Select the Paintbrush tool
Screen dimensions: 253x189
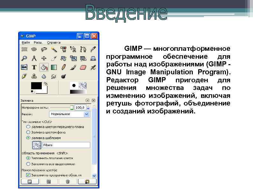73,67
